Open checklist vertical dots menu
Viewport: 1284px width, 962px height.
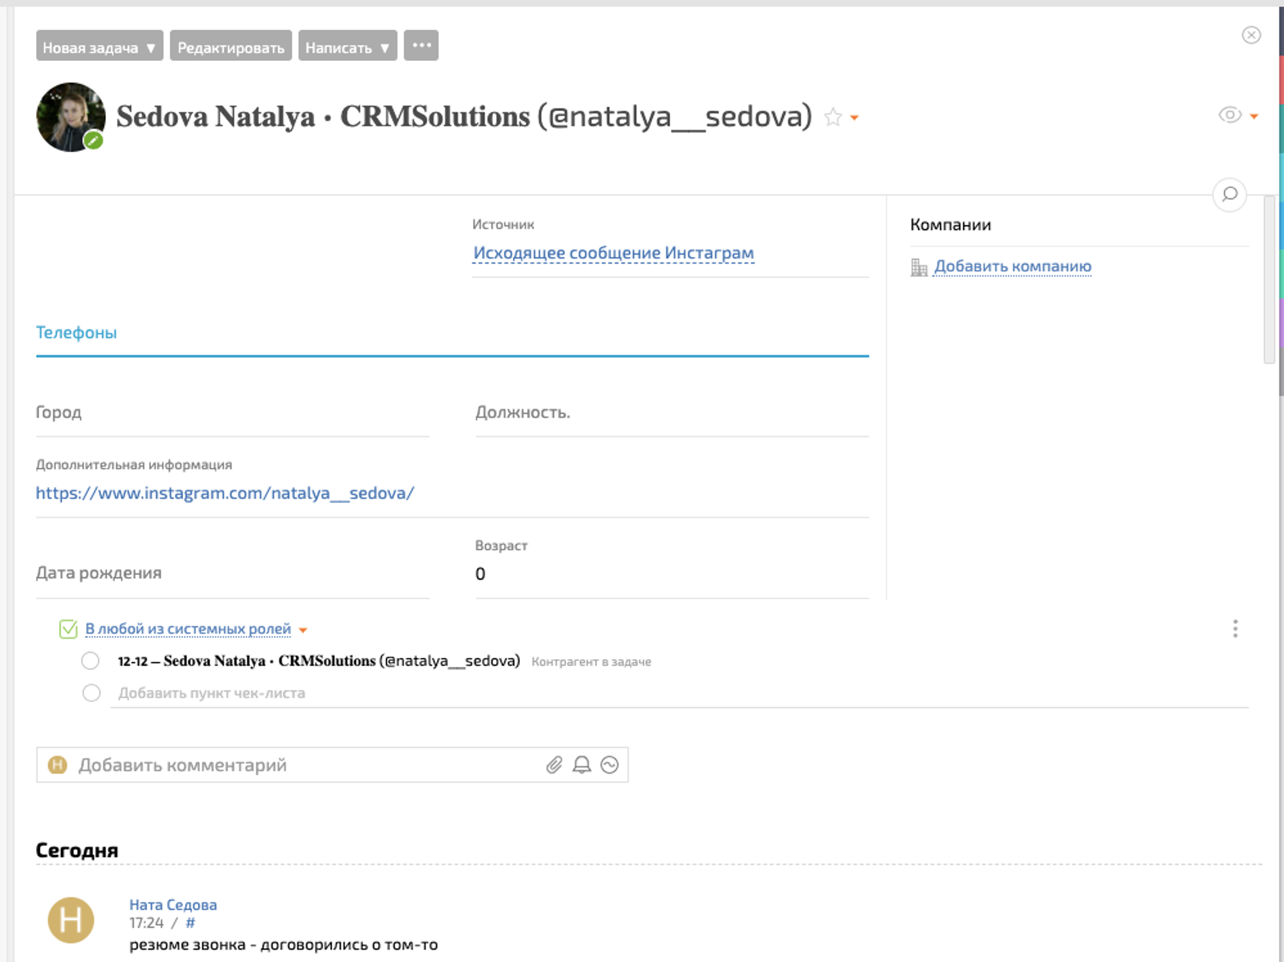click(1235, 628)
